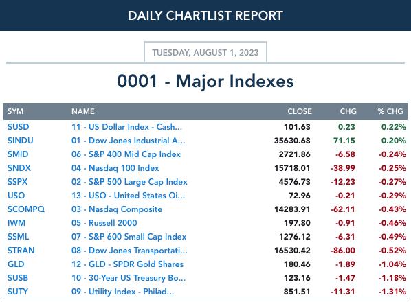Open US Dollar Index Cash chart link
Viewport: 411px width, 302px height.
[126, 127]
